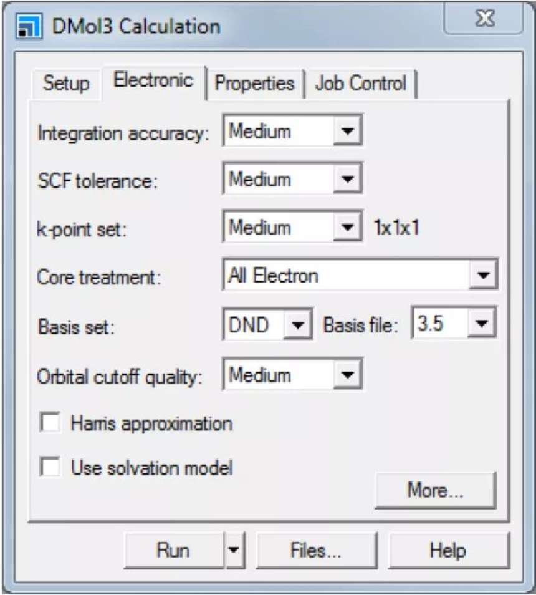This screenshot has height=595, width=536.
Task: Switch to the Setup tab
Action: click(x=65, y=83)
